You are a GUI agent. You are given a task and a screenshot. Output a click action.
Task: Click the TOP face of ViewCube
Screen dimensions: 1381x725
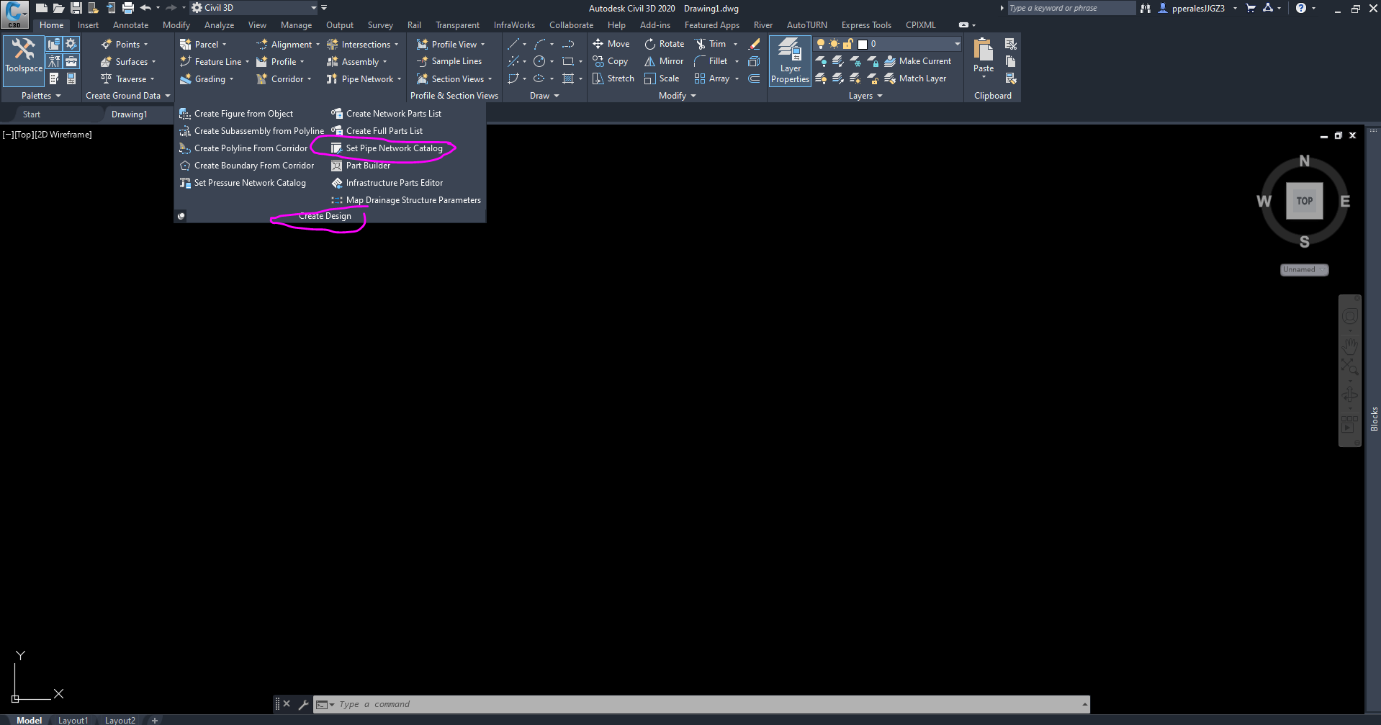point(1304,201)
